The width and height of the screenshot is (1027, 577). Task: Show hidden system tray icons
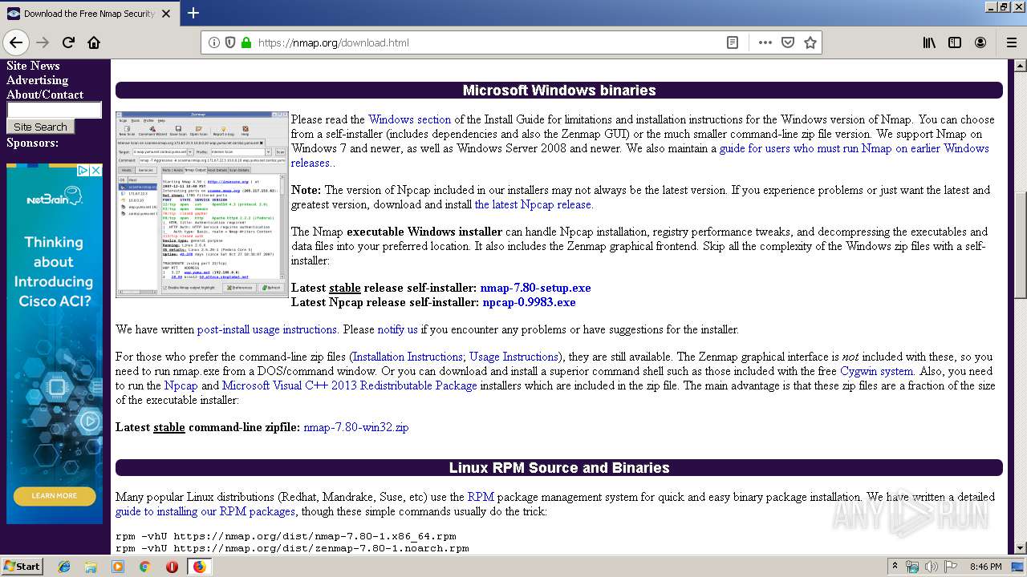(895, 567)
